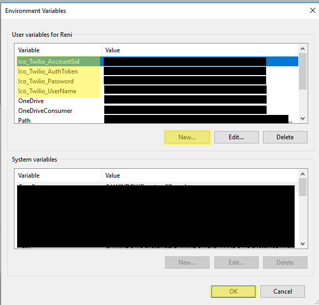Click scroll up arrow in system variables
Image resolution: width=319 pixels, height=305 pixels.
click(x=303, y=176)
